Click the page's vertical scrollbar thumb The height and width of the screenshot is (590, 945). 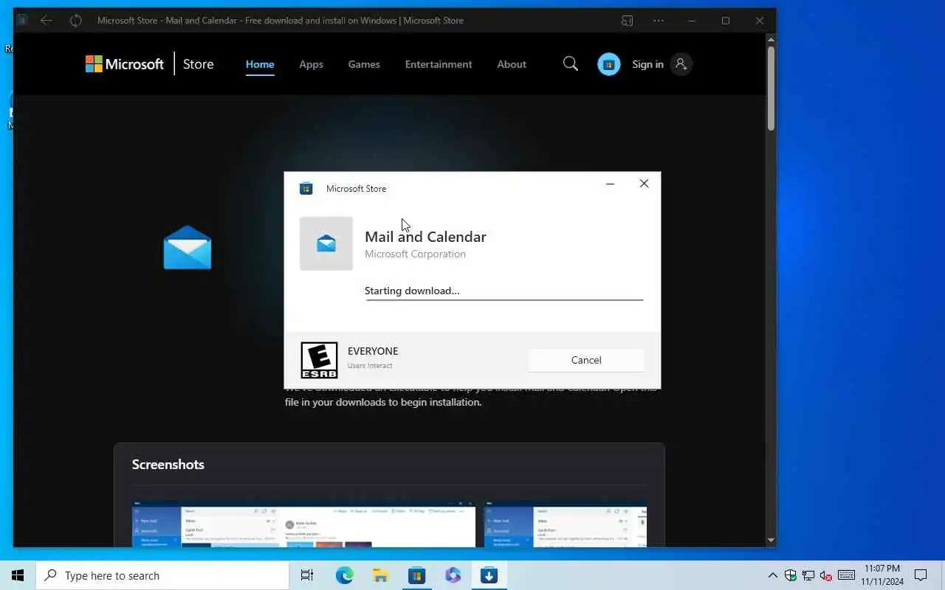(770, 88)
